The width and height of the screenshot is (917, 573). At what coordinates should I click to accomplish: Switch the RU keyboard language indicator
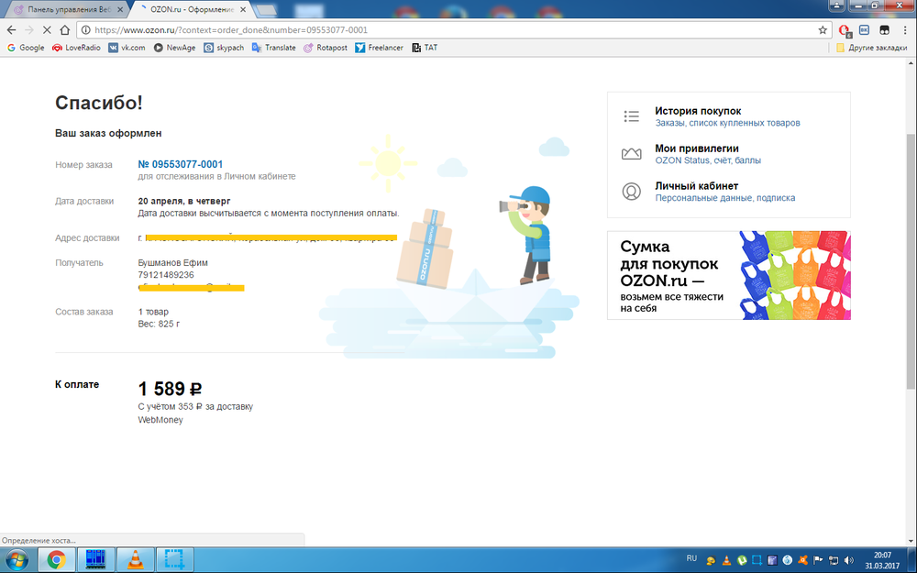691,559
